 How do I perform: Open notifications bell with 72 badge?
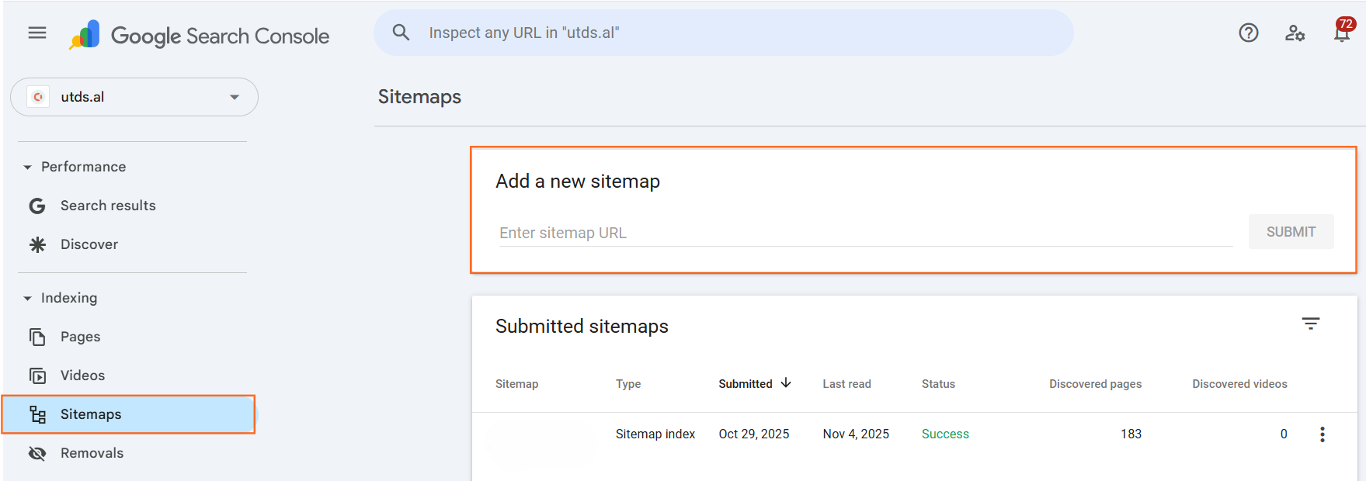[x=1342, y=31]
